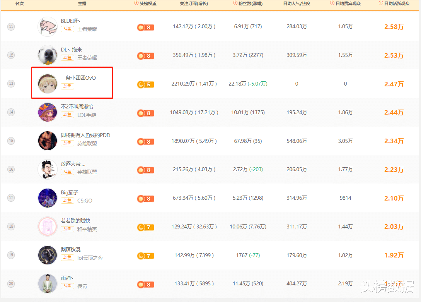Click weight badge 5 in 一条小团团OvO row
Image resolution: width=421 pixels, height=302 pixels.
click(145, 84)
